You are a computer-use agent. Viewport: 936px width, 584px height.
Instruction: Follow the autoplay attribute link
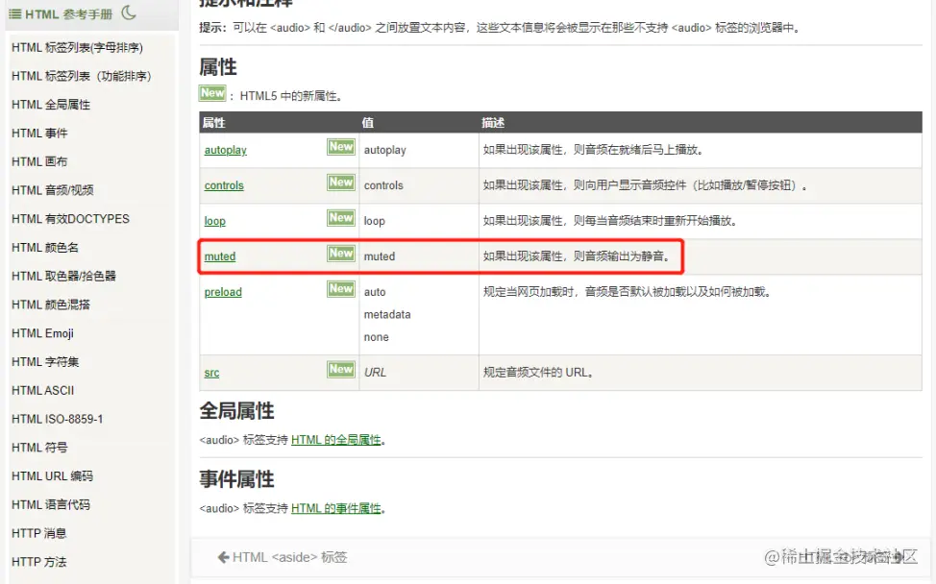[x=225, y=151]
